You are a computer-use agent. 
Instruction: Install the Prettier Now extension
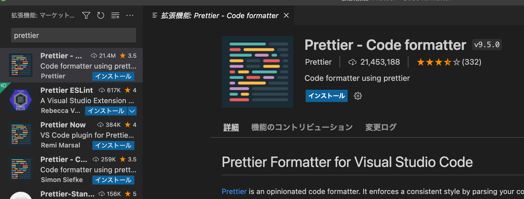[x=113, y=145]
